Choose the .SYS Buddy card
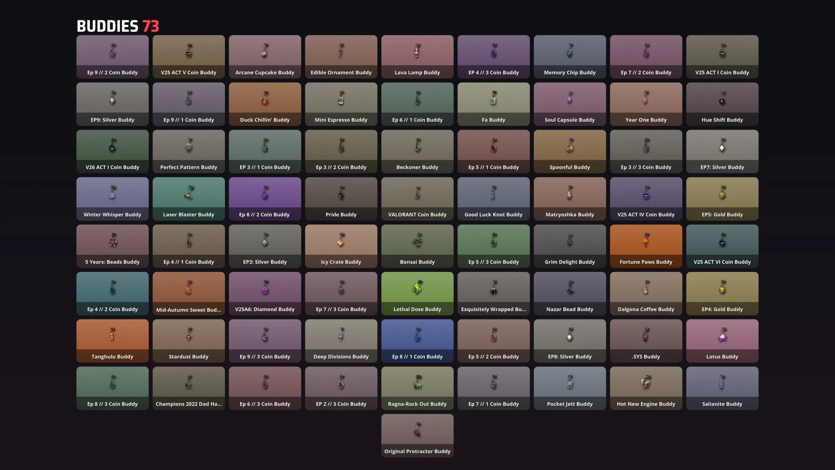This screenshot has width=835, height=470. pyautogui.click(x=646, y=341)
